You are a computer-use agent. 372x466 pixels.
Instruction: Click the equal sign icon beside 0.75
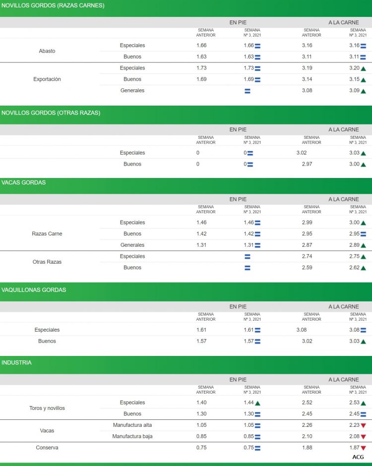257,448
